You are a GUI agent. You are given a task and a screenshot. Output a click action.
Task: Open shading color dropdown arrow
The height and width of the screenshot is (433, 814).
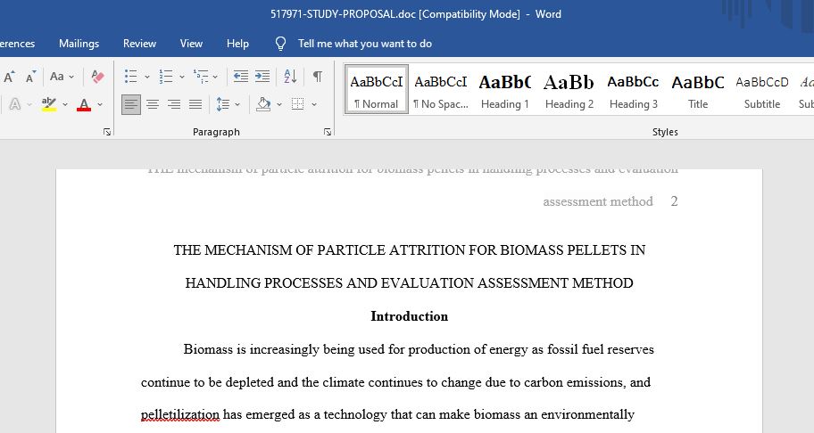click(x=279, y=104)
